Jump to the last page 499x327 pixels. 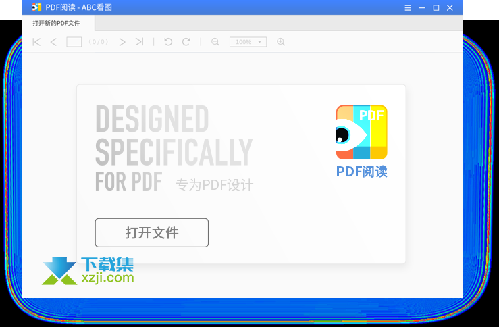pyautogui.click(x=139, y=42)
